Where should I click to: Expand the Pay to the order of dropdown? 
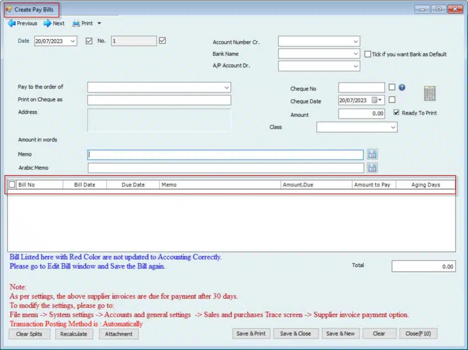(x=227, y=87)
